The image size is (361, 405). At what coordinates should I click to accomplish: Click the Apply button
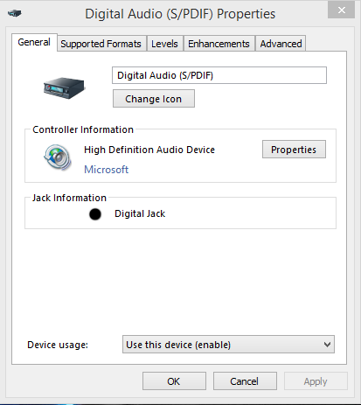point(316,381)
